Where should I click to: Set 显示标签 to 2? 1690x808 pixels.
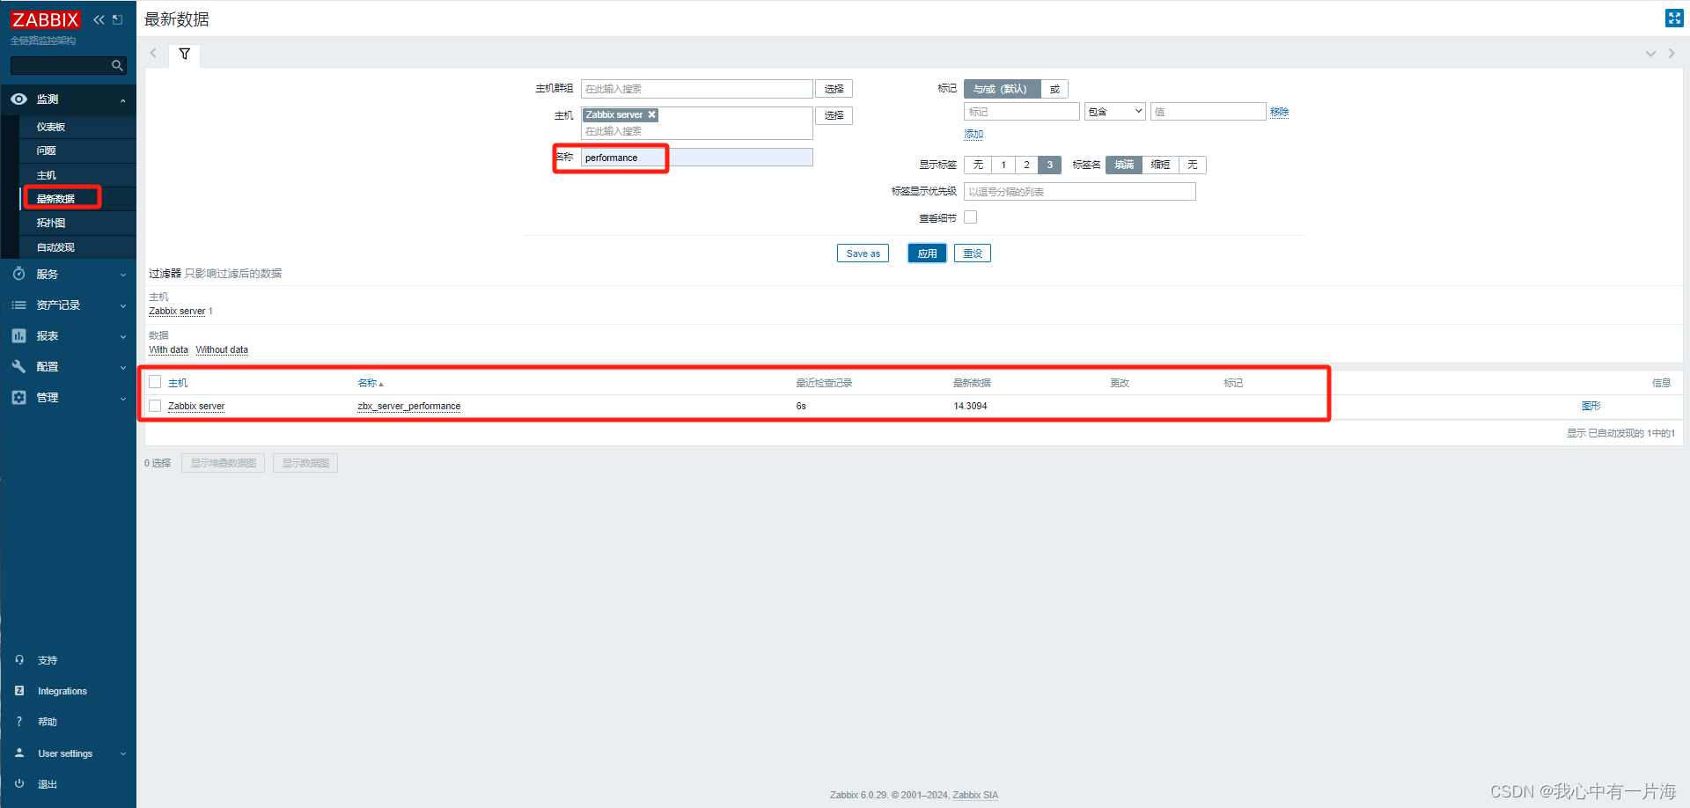pyautogui.click(x=1026, y=165)
